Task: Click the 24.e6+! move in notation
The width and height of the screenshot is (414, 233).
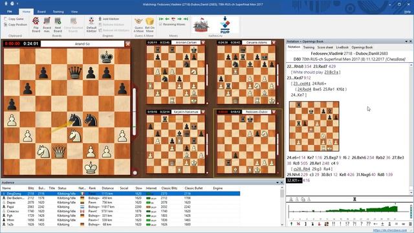Action: coord(293,157)
